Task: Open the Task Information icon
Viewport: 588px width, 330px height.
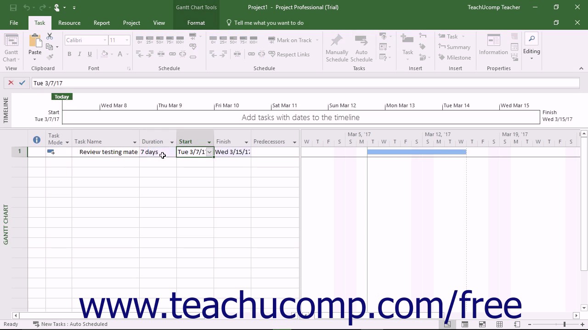Action: [x=493, y=41]
